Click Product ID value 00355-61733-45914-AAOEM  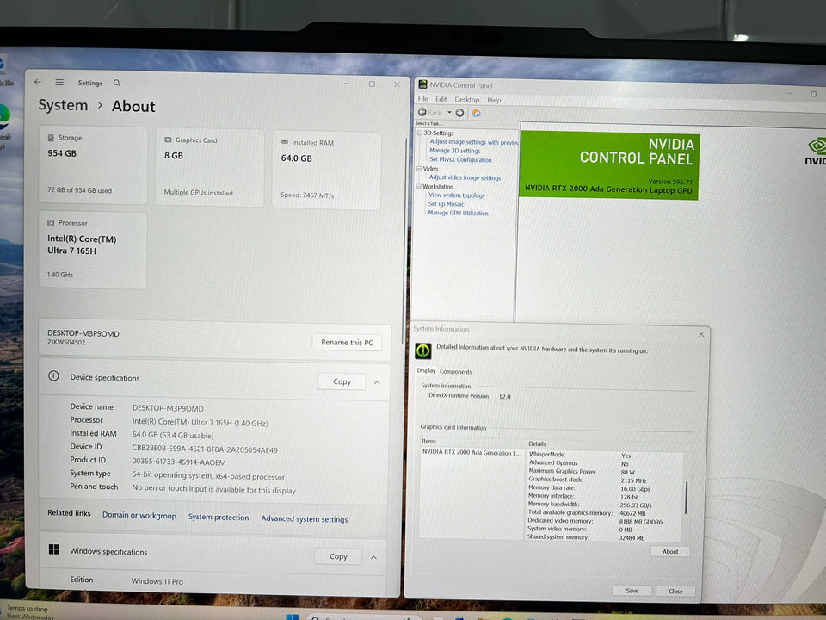(x=179, y=462)
